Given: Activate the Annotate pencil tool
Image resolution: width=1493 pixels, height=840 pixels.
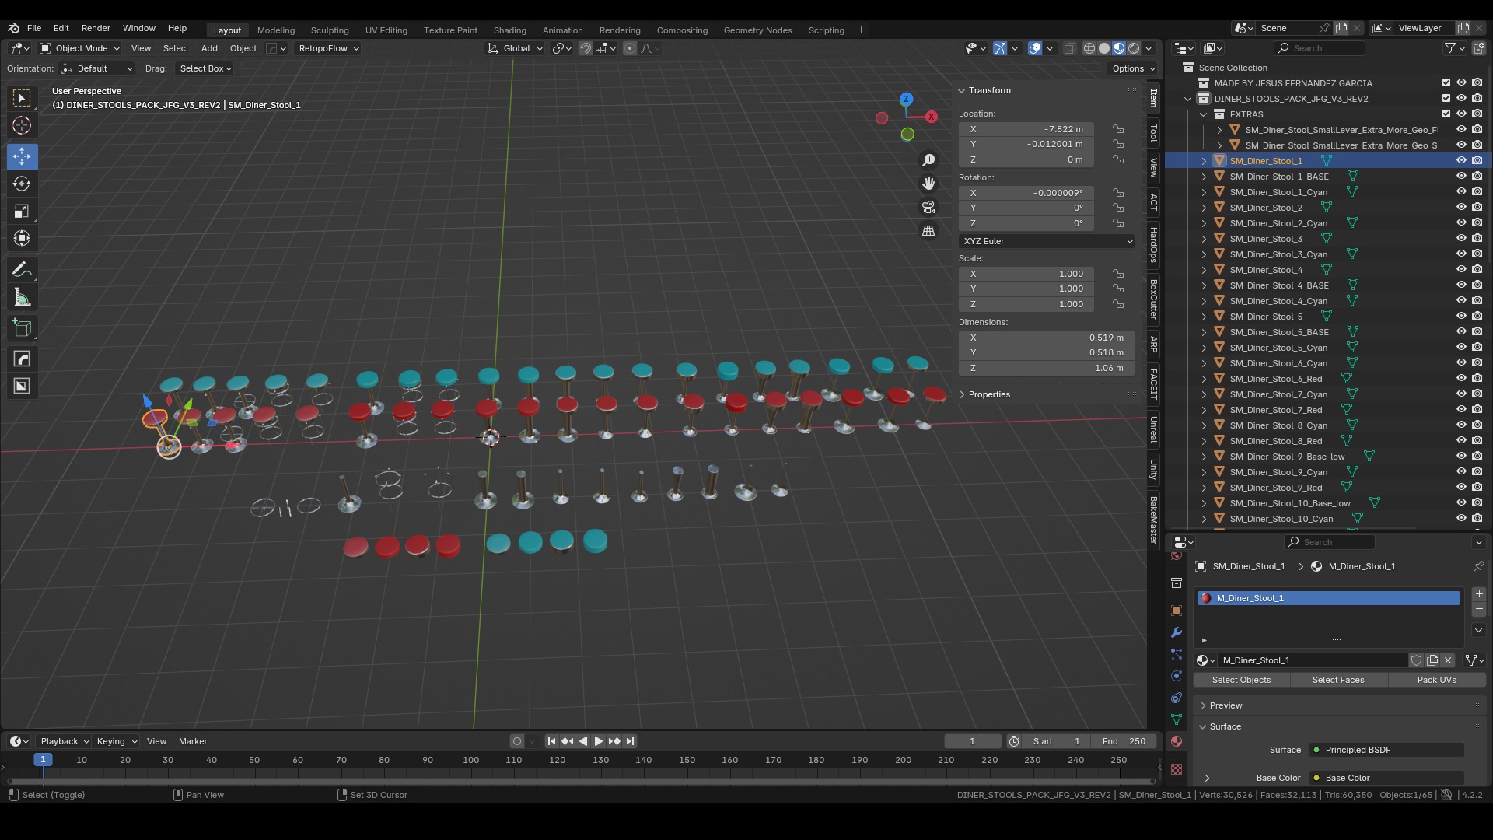Looking at the screenshot, I should [22, 270].
